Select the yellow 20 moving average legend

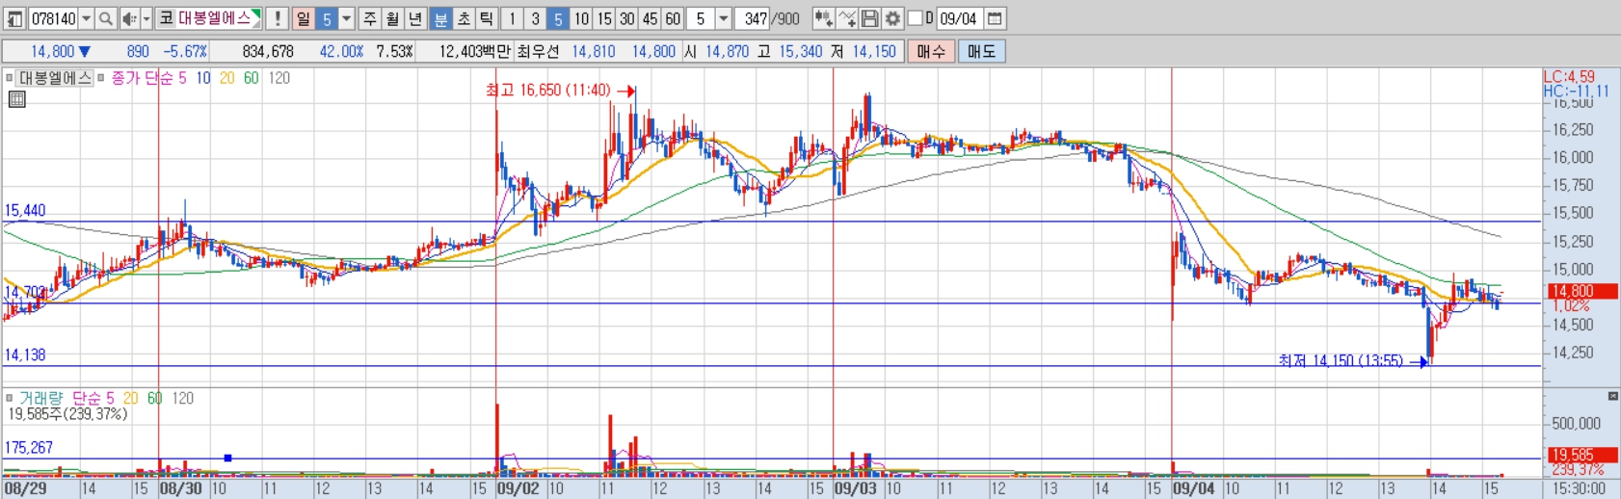click(227, 78)
